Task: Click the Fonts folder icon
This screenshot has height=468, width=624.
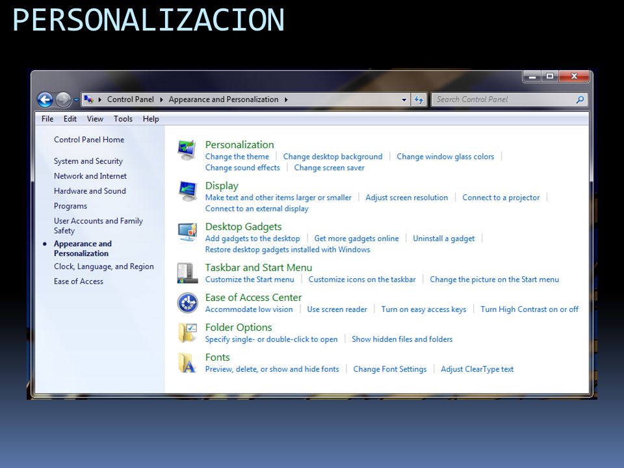Action: pos(187,363)
